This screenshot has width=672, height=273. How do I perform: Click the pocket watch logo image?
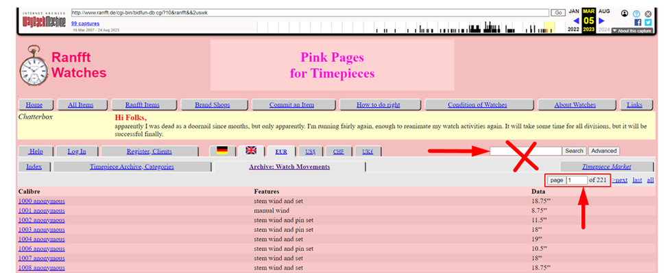(x=34, y=66)
